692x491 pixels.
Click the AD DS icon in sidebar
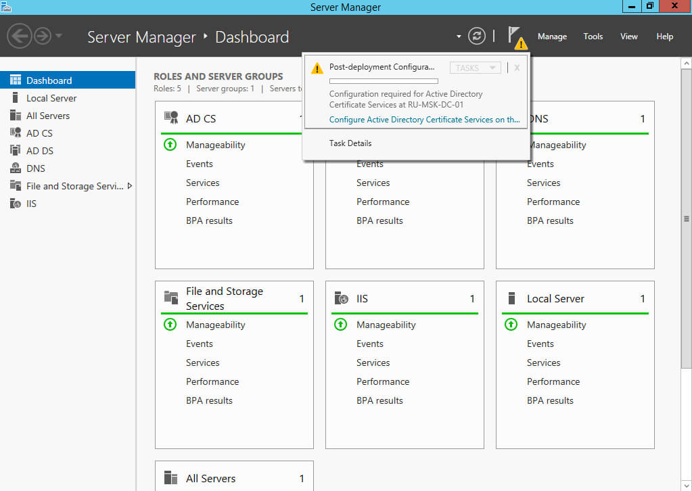tap(16, 150)
